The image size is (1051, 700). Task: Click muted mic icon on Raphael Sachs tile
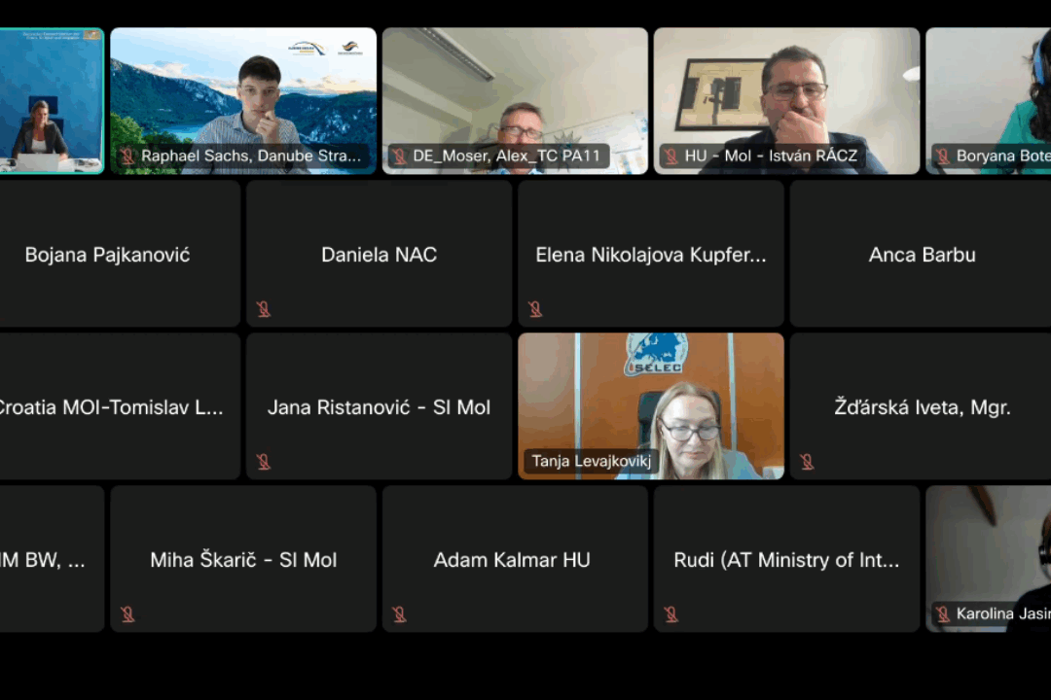[127, 157]
